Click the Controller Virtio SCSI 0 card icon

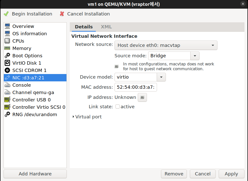click(x=7, y=107)
